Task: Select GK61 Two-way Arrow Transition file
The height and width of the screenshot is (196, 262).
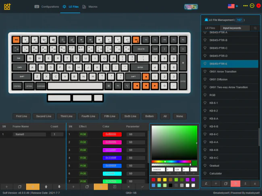Action: (230, 87)
